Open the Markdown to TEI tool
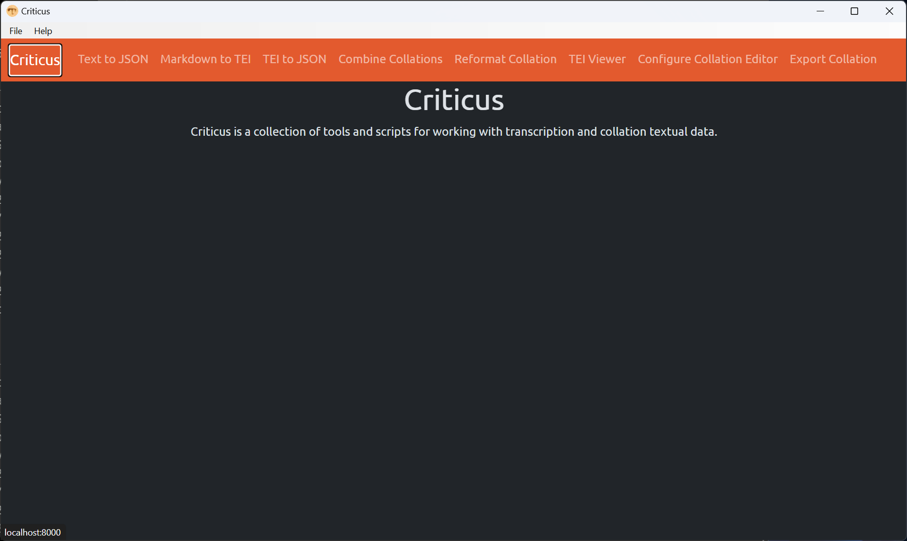Viewport: 907px width, 541px height. pos(205,59)
